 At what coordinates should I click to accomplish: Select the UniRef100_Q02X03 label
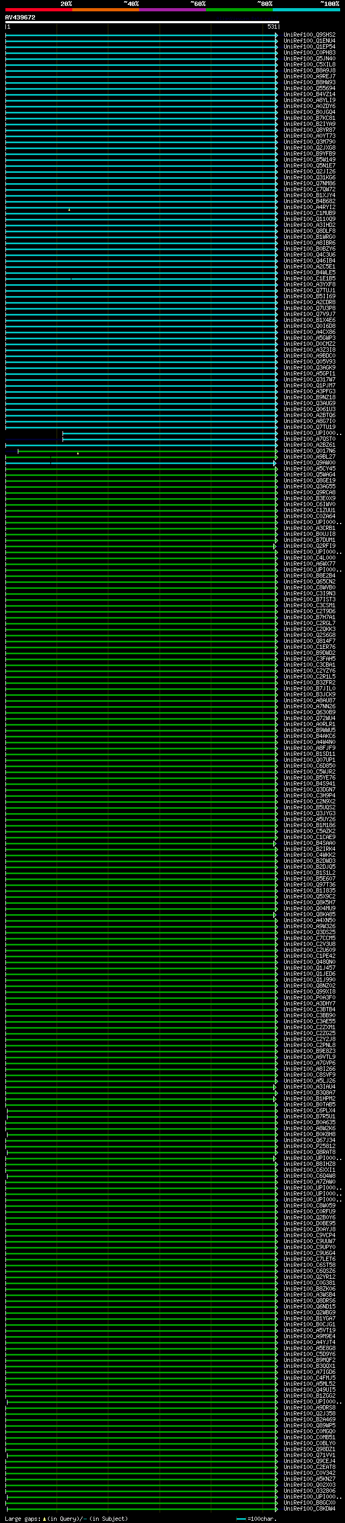(x=309, y=1485)
